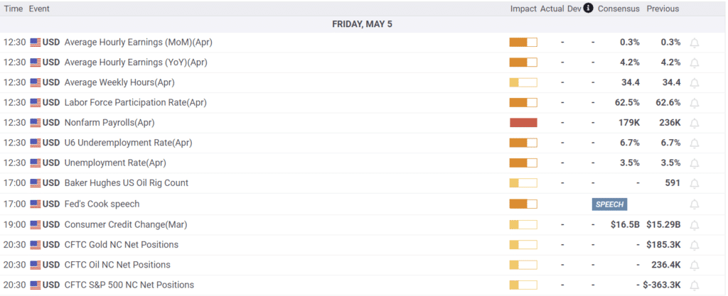Click bell icon for U6 Underemployment Rate

point(695,143)
